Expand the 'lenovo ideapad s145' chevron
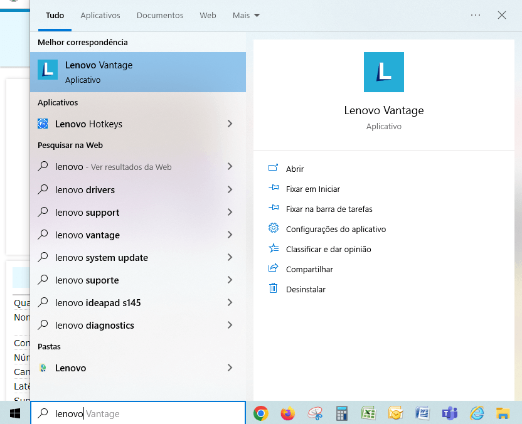 [230, 302]
